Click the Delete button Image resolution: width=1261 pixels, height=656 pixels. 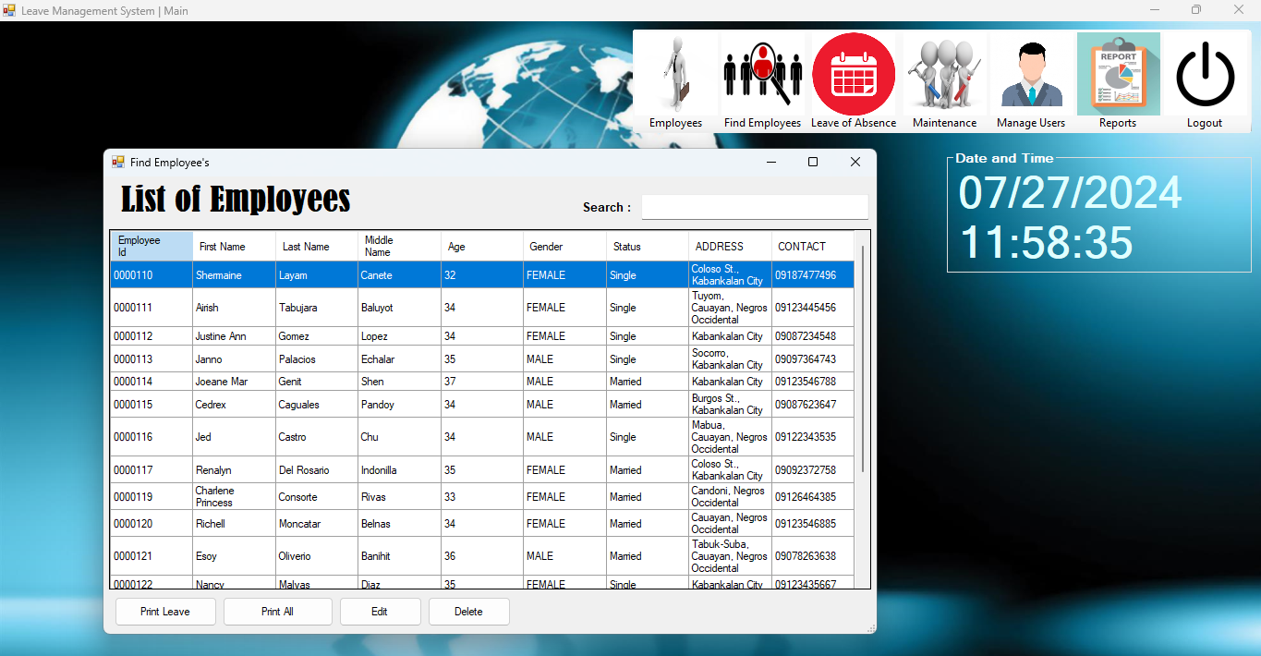tap(468, 612)
